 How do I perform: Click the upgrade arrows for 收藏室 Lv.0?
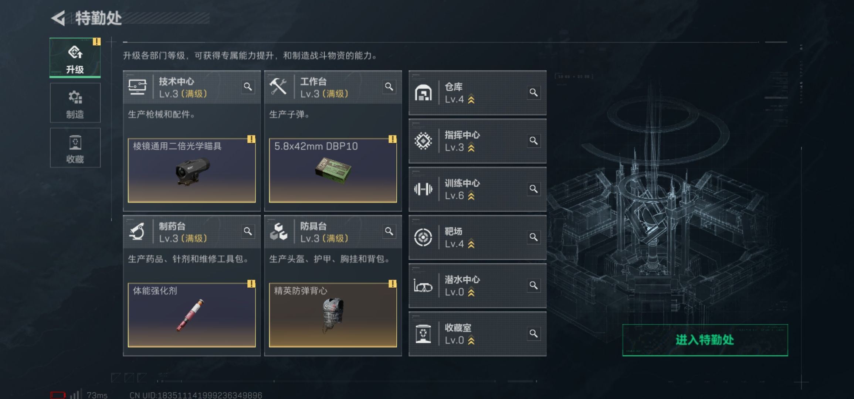[x=471, y=341]
